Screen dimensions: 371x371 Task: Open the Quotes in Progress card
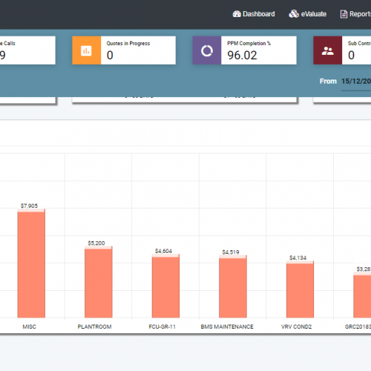[x=124, y=50]
